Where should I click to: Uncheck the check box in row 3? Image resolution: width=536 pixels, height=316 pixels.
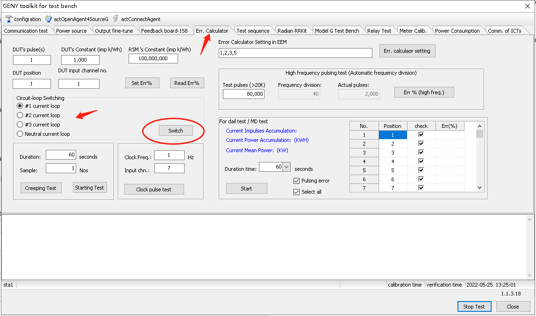(421, 152)
